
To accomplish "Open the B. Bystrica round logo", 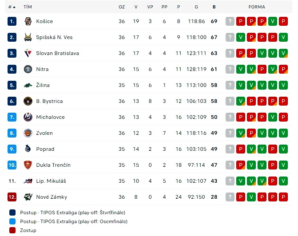I will tap(28, 101).
